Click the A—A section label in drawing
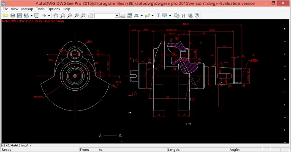The height and width of the screenshot is (152, 291). 110,136
